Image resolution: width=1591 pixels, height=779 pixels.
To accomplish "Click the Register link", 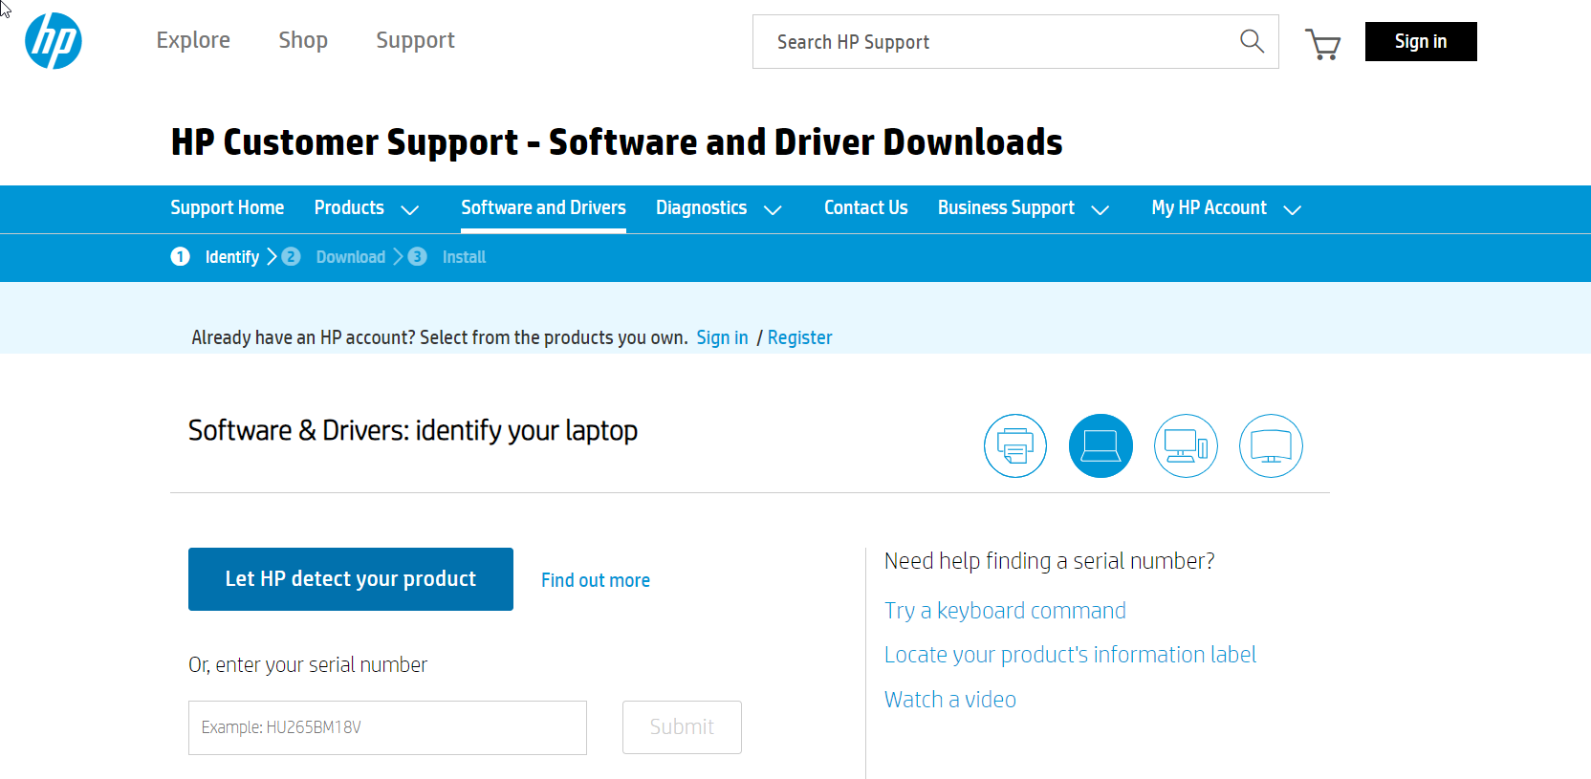I will coord(799,337).
